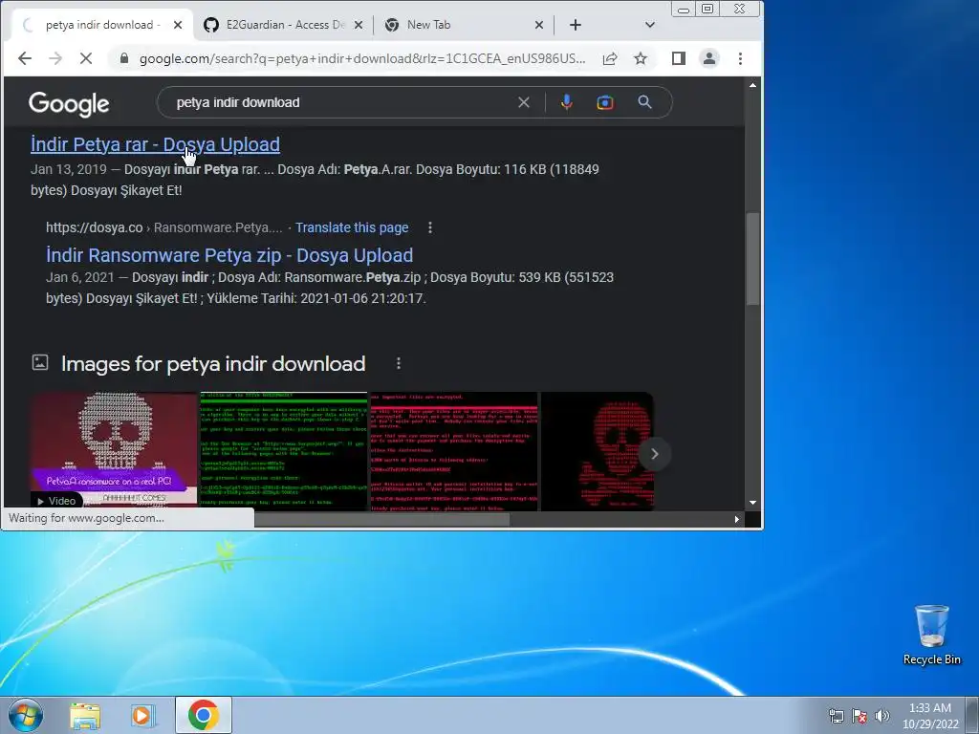Click the address bar URL

pyautogui.click(x=362, y=58)
